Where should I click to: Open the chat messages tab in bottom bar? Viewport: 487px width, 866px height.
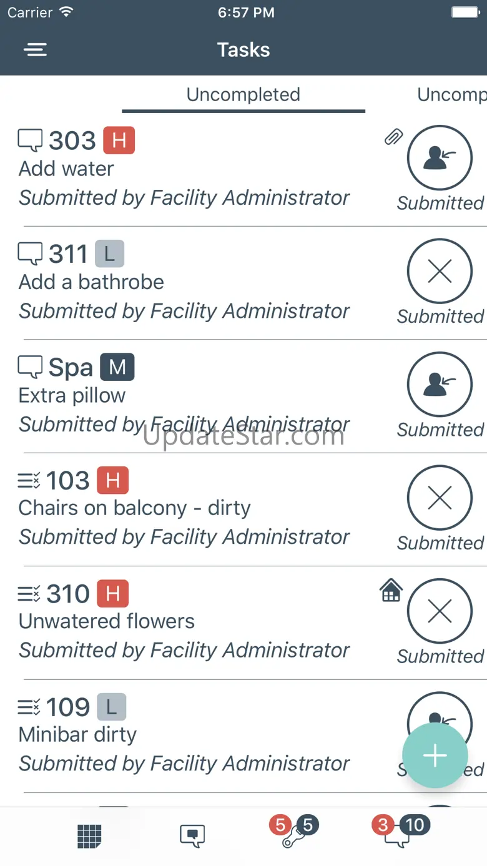(192, 835)
